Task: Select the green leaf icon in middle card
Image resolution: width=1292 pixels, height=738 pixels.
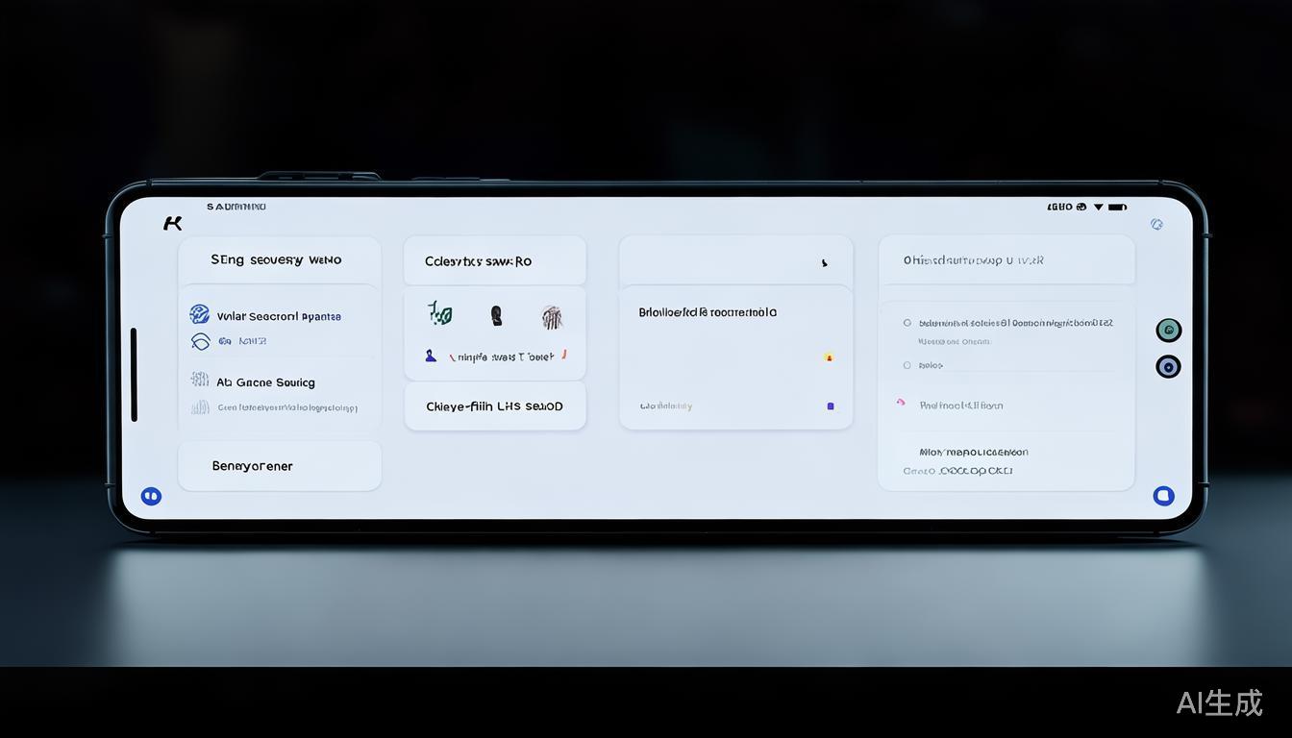Action: coord(440,313)
